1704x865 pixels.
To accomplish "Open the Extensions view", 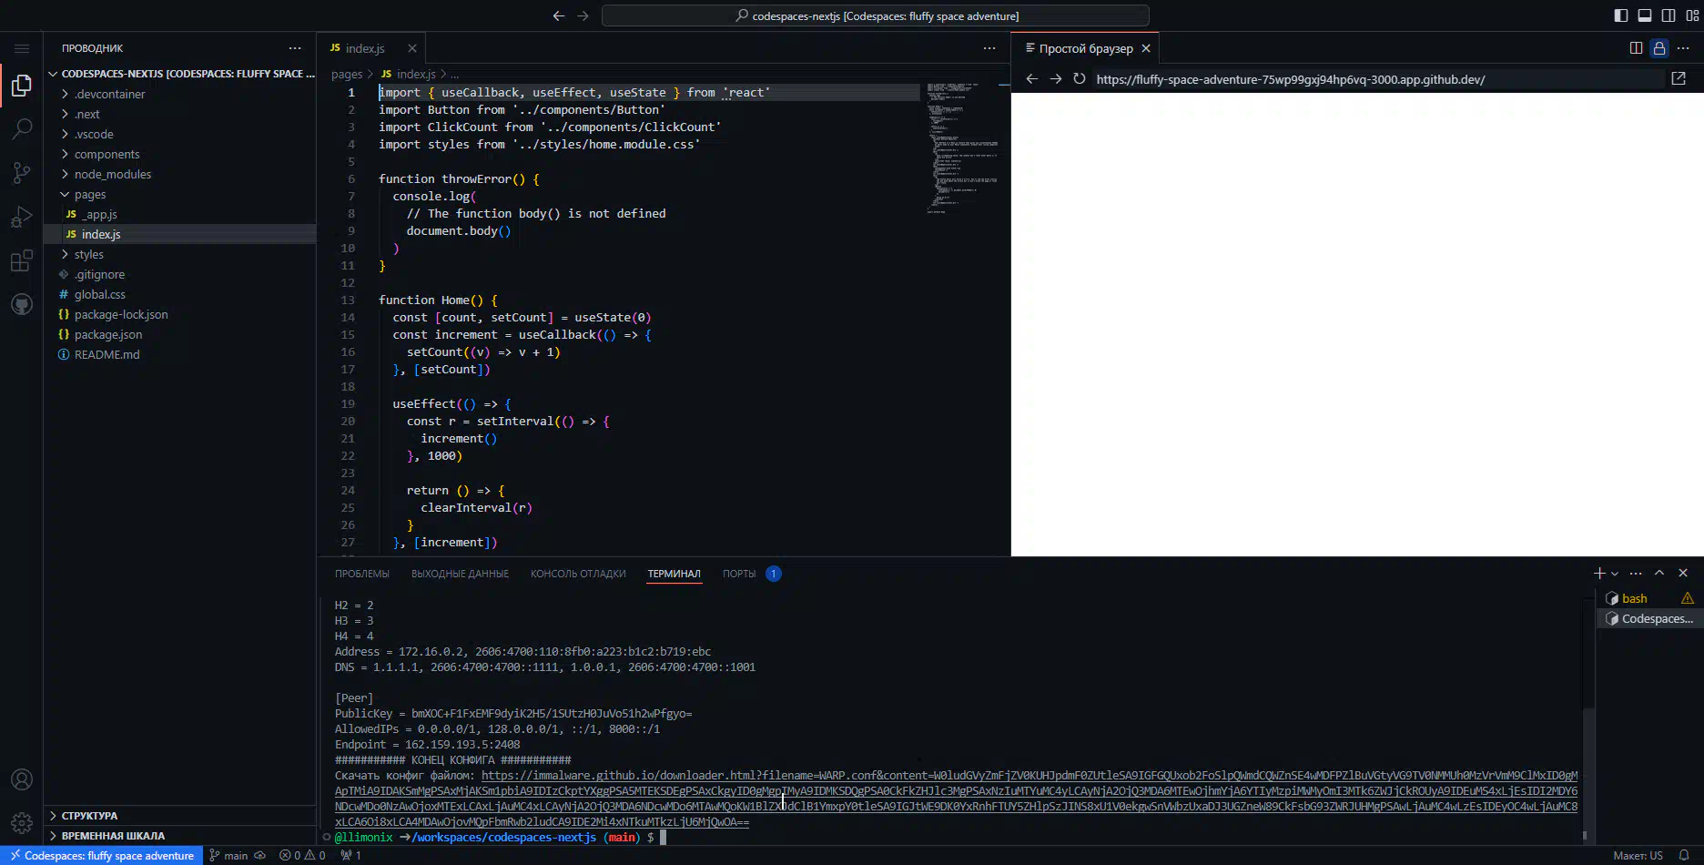I will [x=22, y=260].
